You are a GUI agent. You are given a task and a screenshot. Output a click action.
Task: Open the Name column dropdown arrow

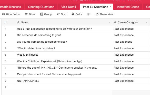(x=110, y=22)
